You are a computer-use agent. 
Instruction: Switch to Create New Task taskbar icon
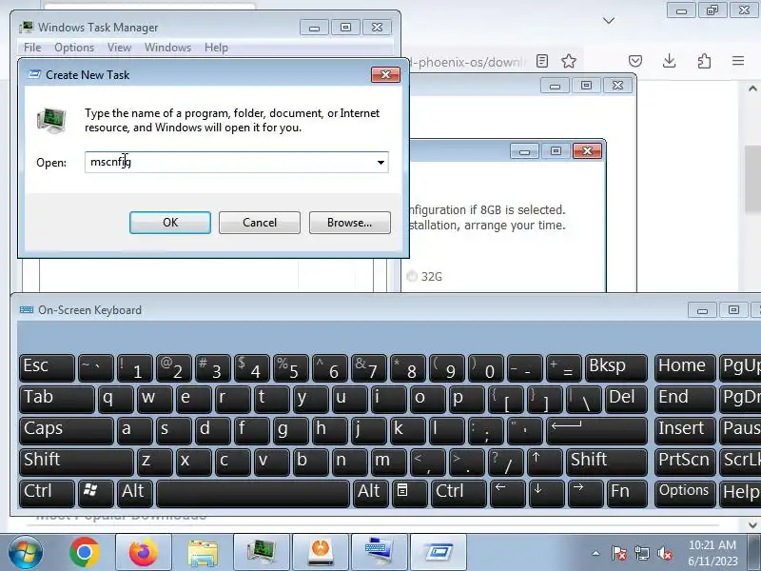pyautogui.click(x=439, y=553)
